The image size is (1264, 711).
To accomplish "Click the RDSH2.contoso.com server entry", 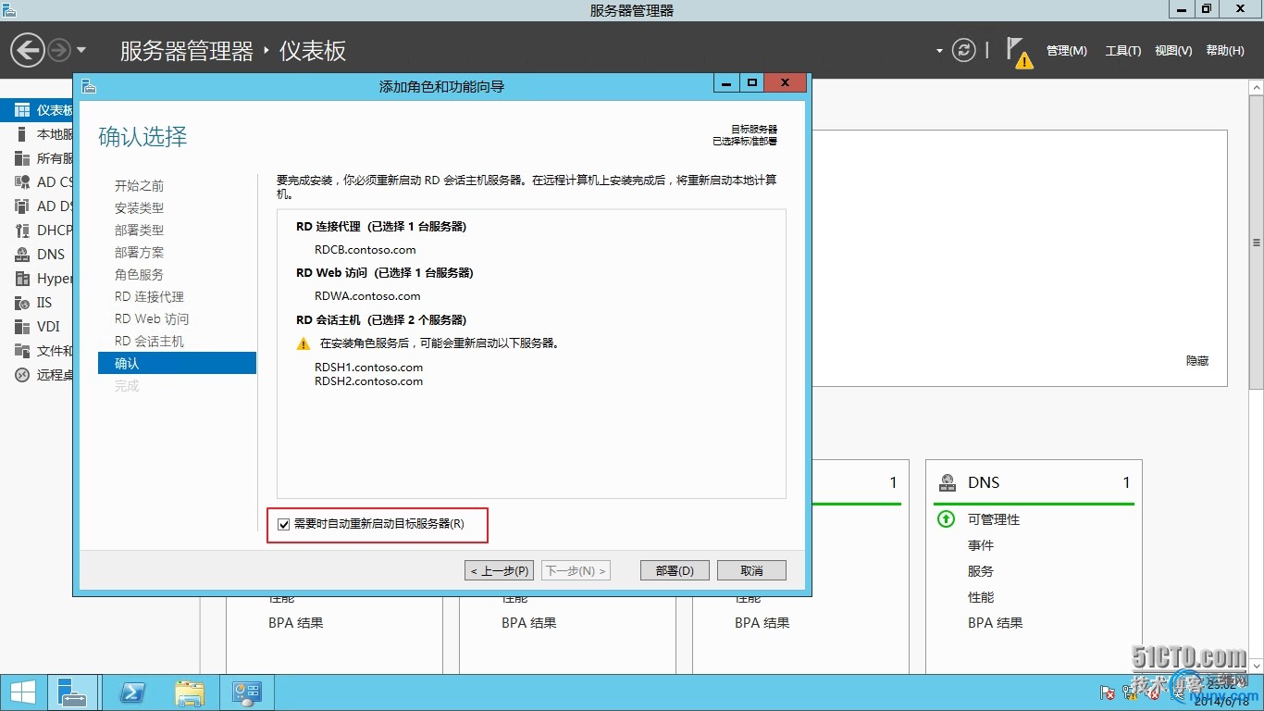I will [368, 381].
